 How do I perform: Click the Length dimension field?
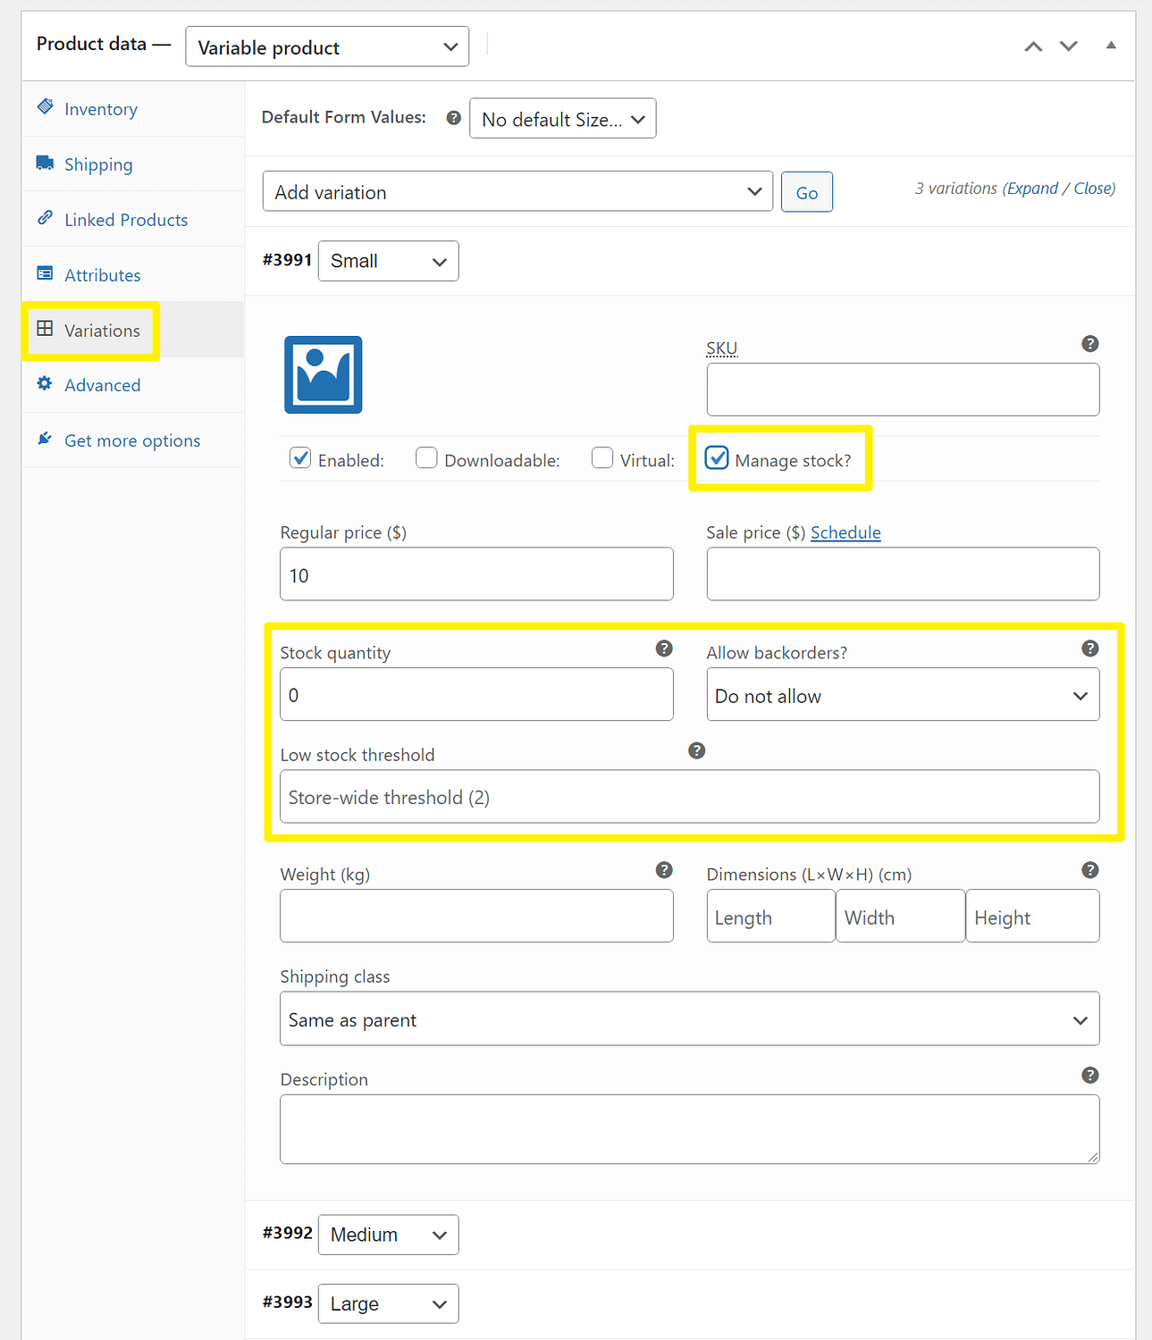pyautogui.click(x=771, y=916)
